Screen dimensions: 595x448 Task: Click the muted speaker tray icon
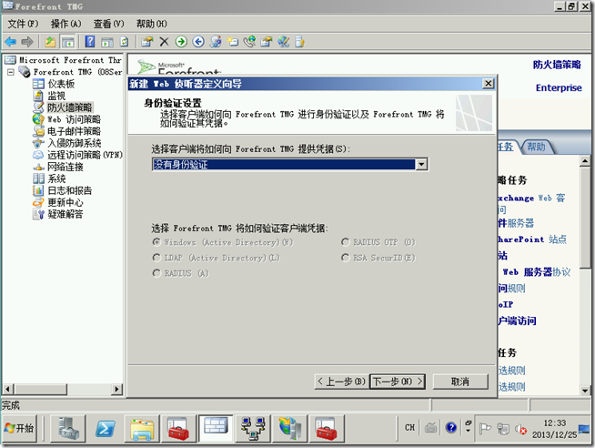point(520,429)
